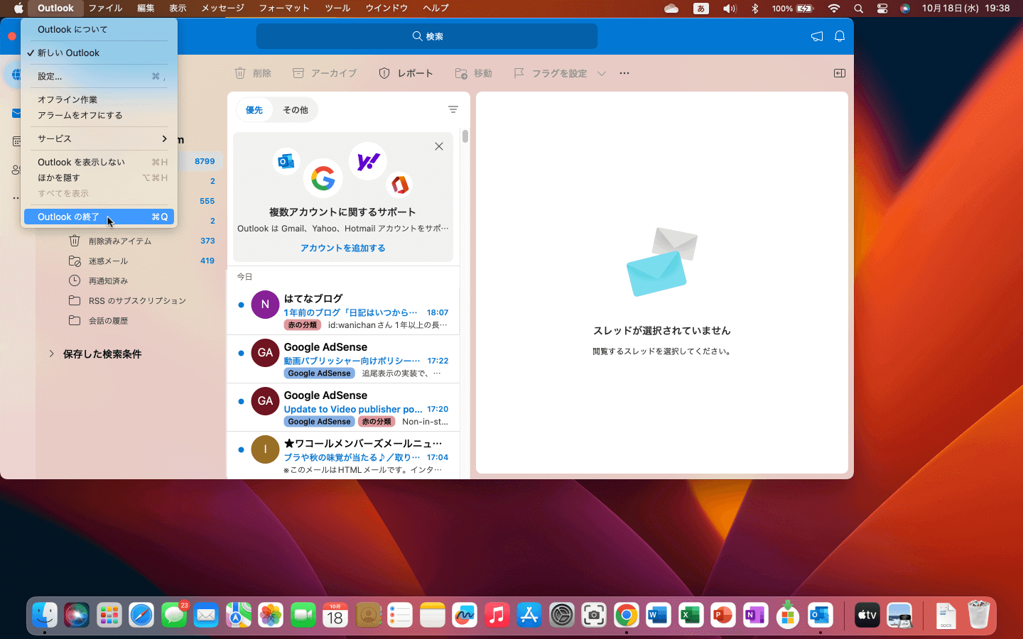Choose アラームをオフにする from the Outlook menu
The width and height of the screenshot is (1023, 639).
[99, 115]
